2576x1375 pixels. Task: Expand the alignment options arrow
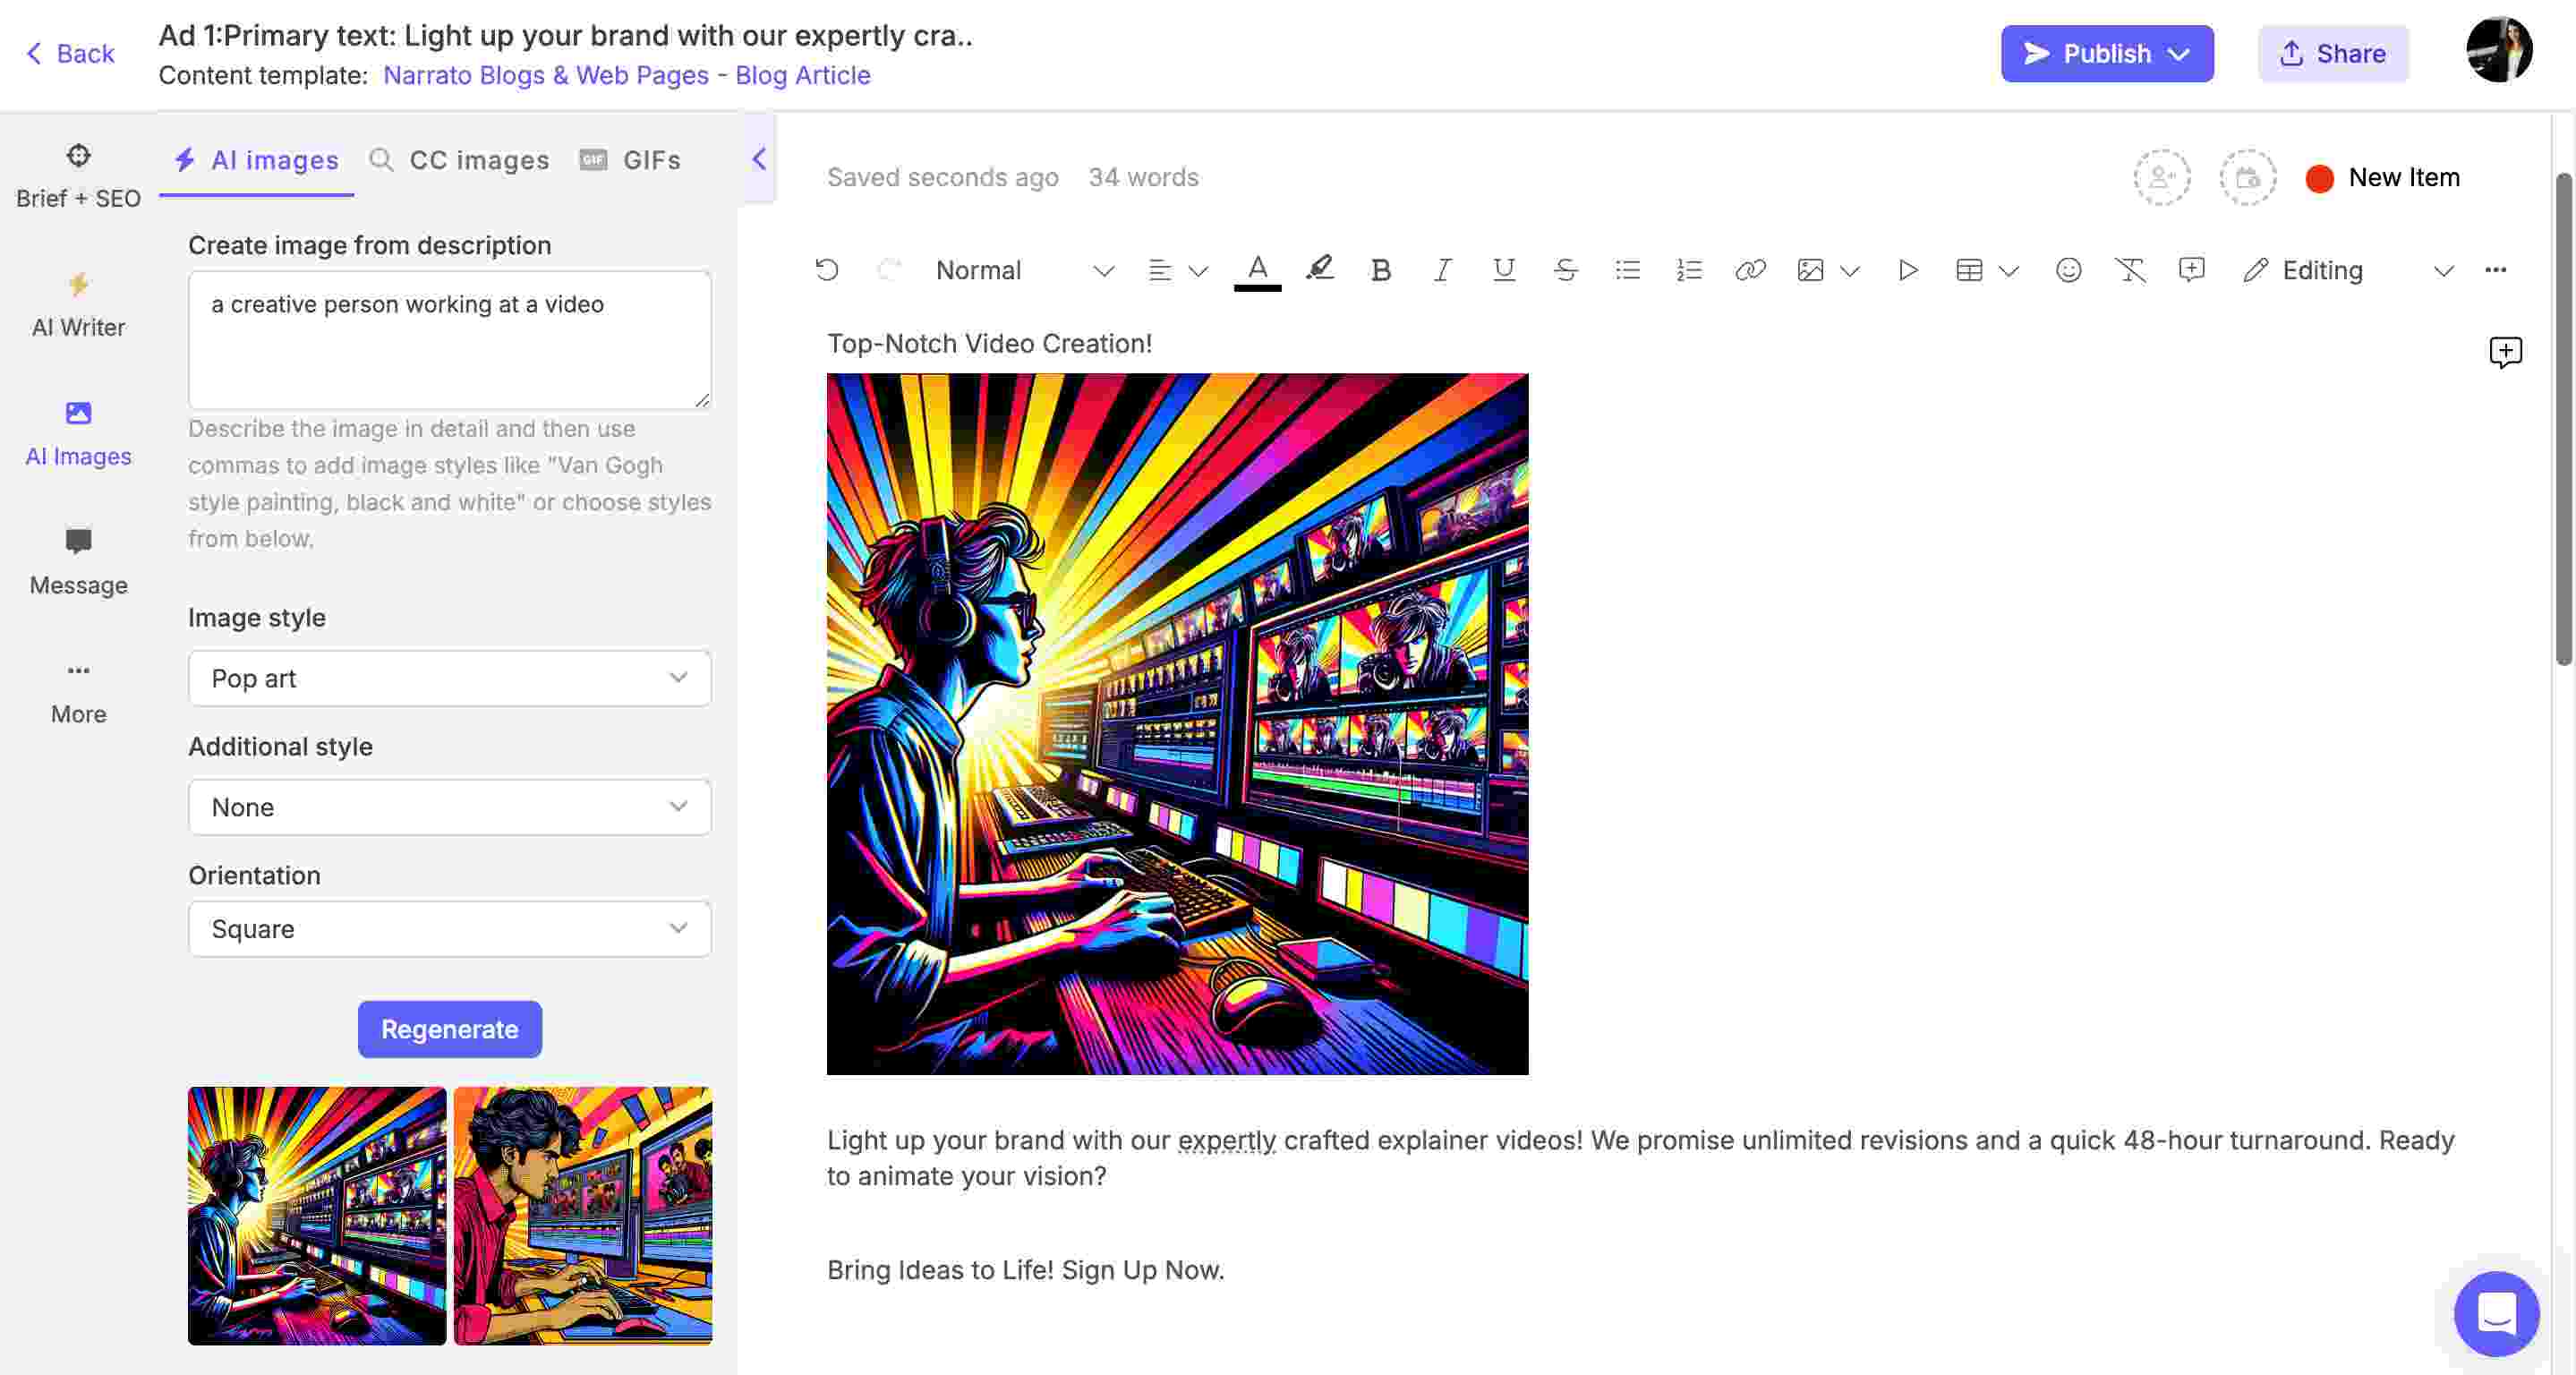click(1197, 271)
